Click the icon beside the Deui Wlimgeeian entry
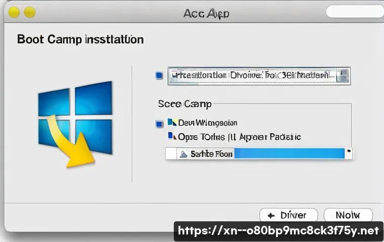The height and width of the screenshot is (242, 384). (171, 123)
